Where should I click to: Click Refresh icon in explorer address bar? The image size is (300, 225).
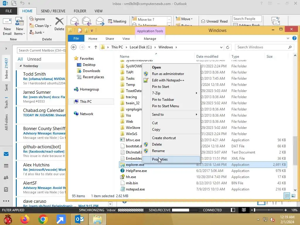tap(227, 47)
